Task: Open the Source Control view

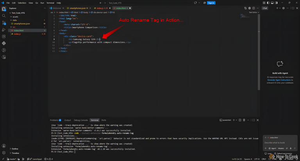Action: [x=4, y=23]
